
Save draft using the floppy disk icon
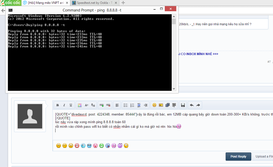click(x=183, y=105)
